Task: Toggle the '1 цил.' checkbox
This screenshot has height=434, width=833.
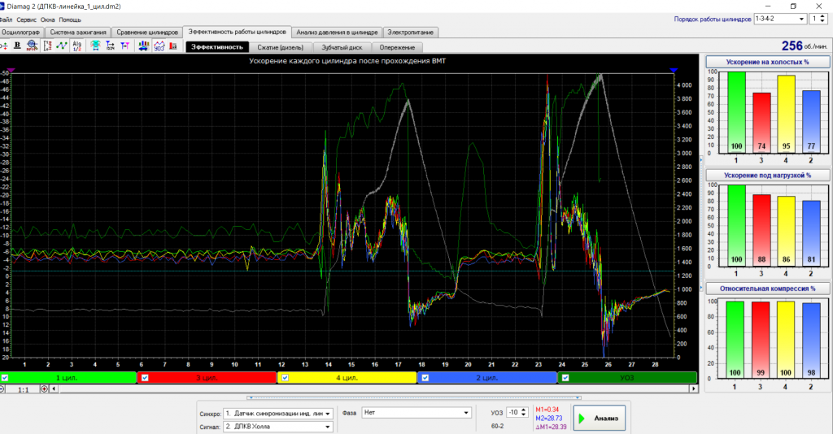Action: pyautogui.click(x=5, y=378)
